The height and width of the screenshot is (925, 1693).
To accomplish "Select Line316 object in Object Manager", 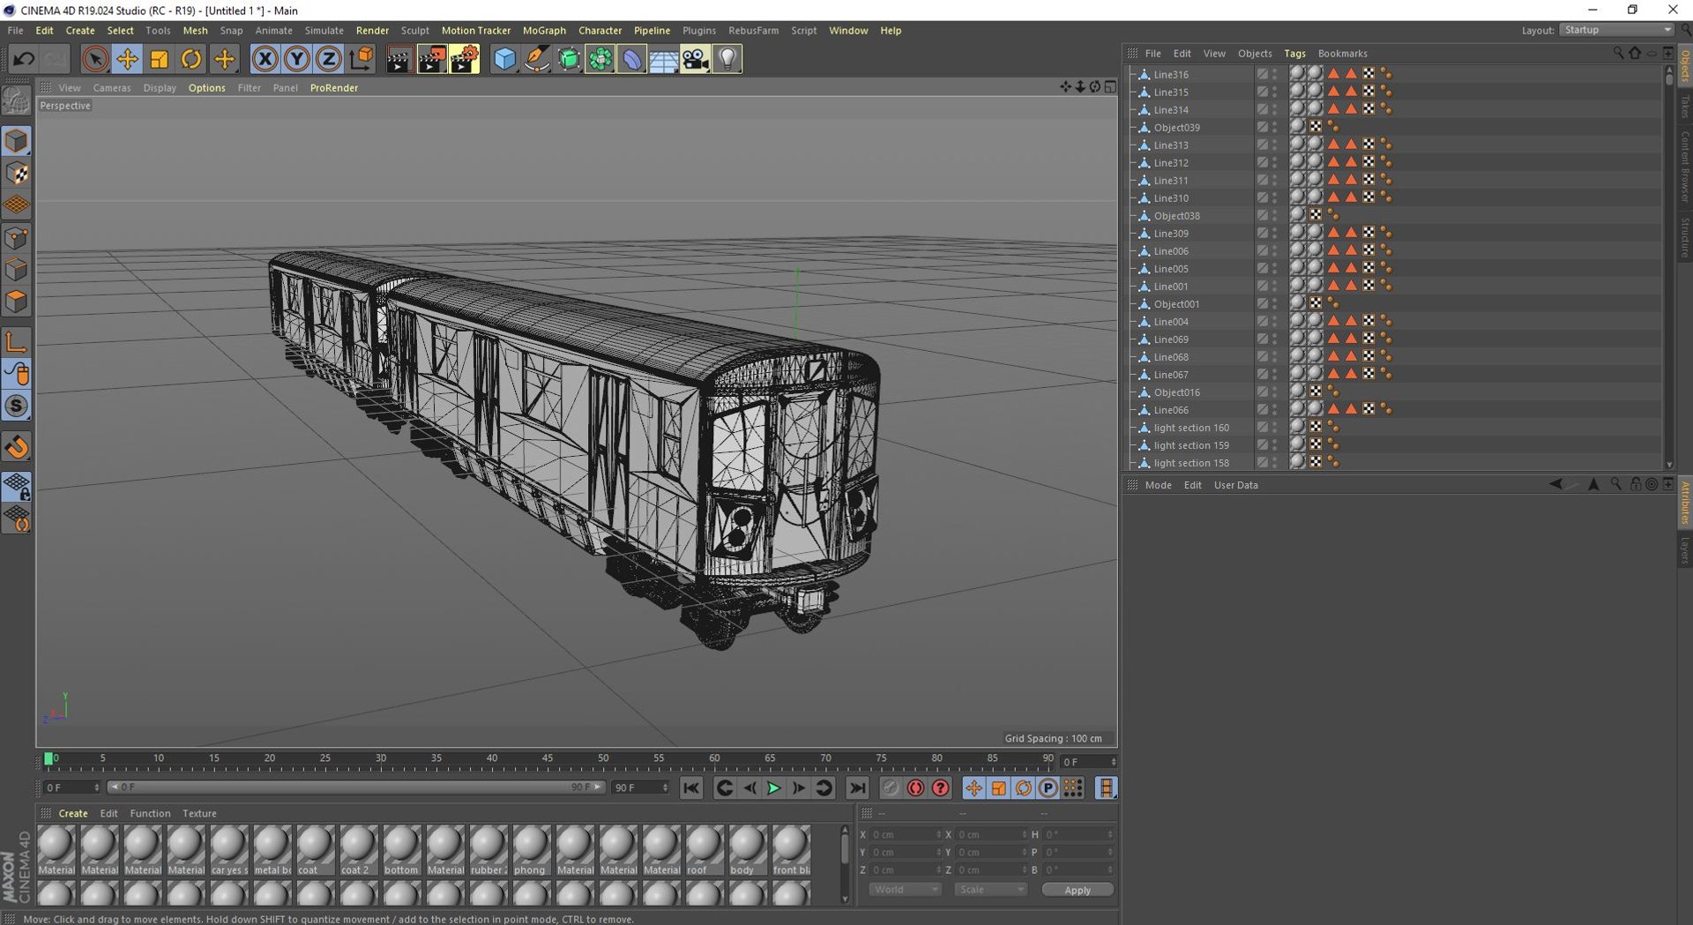I will [x=1171, y=74].
